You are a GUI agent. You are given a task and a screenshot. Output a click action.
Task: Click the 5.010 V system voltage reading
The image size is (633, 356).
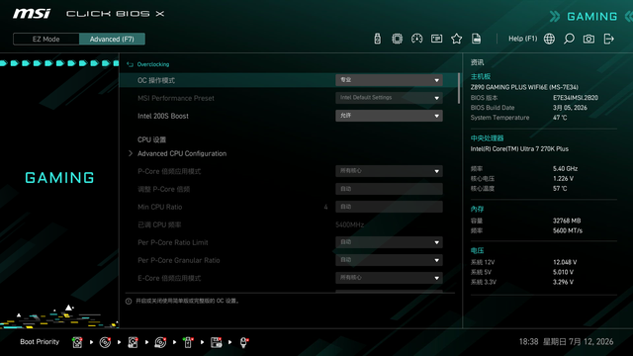click(x=563, y=273)
